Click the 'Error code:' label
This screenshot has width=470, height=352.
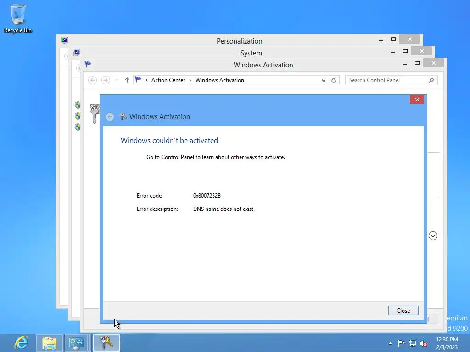click(x=150, y=195)
